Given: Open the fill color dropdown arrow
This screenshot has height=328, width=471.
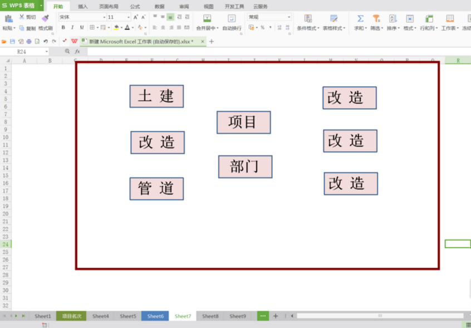Looking at the screenshot, I should (x=121, y=28).
